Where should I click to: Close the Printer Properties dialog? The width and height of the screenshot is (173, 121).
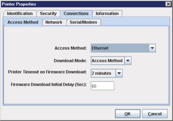(168, 4)
